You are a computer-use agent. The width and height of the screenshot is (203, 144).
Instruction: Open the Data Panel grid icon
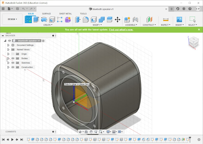point(3,9)
